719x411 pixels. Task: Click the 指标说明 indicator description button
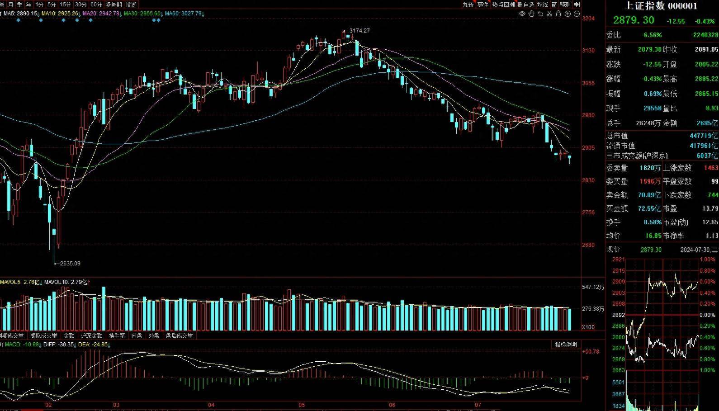(x=566, y=345)
